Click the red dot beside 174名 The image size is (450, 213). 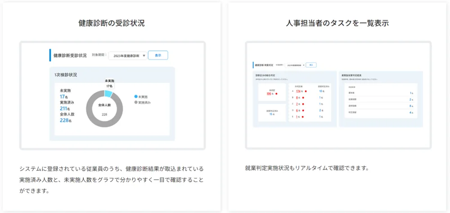click(306, 91)
